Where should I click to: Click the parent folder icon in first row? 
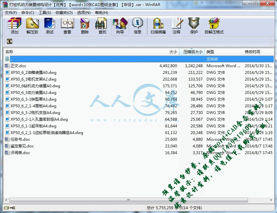point(7,59)
